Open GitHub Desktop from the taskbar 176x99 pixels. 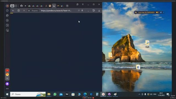(x=109, y=94)
